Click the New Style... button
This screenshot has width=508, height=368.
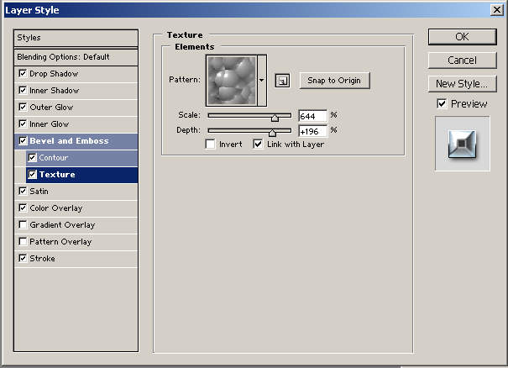(462, 84)
